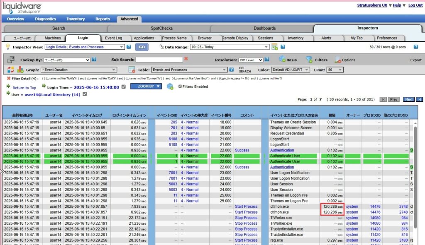The image size is (425, 245).
Task: Click the bar chart icon before Graph
Action: [x=20, y=70]
